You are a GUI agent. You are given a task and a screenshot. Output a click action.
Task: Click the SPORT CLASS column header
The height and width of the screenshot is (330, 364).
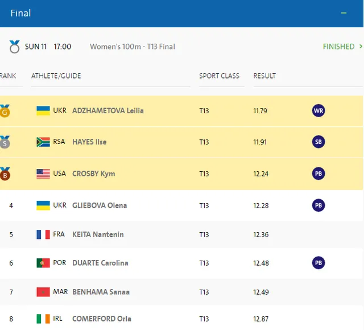point(219,76)
